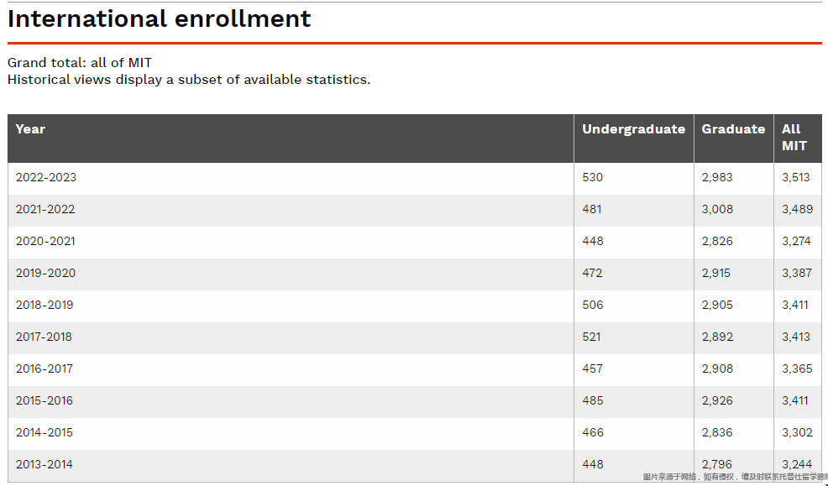Click the International enrollment heading
828x486 pixels.
coord(159,19)
